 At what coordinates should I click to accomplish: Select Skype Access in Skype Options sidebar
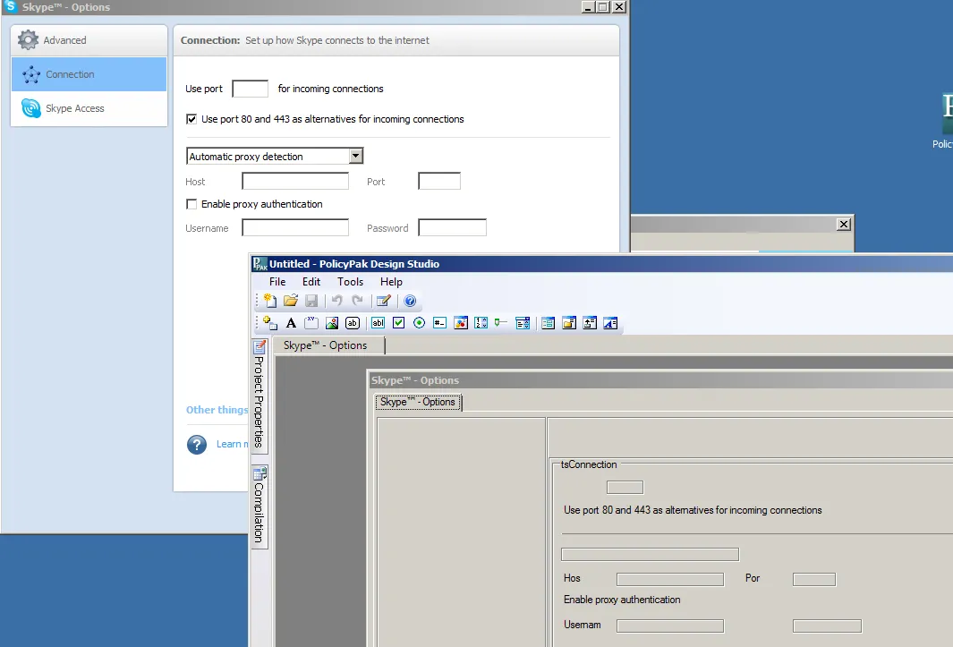point(89,108)
